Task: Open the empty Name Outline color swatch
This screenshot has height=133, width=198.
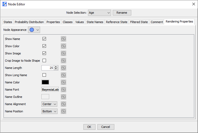Action: pyautogui.click(x=45, y=97)
